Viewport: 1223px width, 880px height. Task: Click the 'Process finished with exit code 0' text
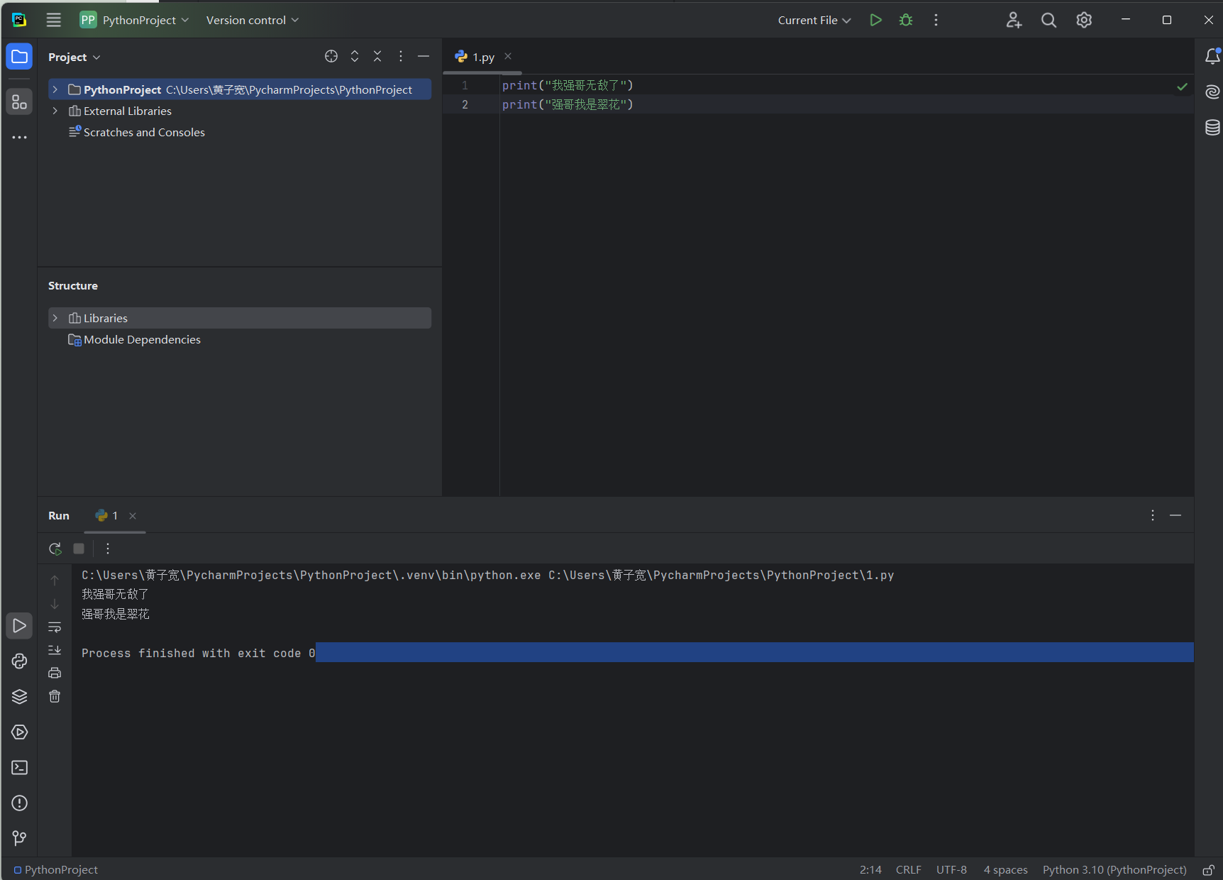[199, 653]
